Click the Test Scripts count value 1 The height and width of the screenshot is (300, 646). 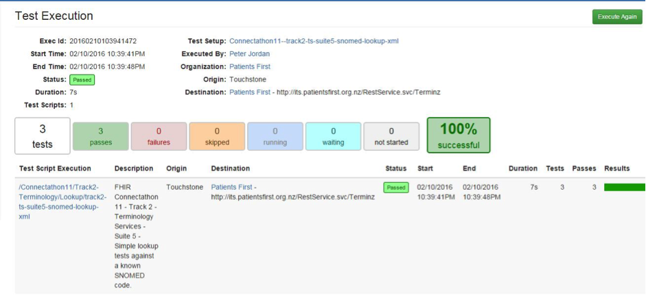[71, 105]
